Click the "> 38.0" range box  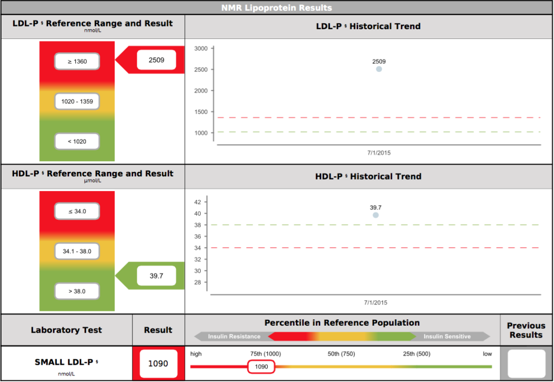(x=77, y=291)
